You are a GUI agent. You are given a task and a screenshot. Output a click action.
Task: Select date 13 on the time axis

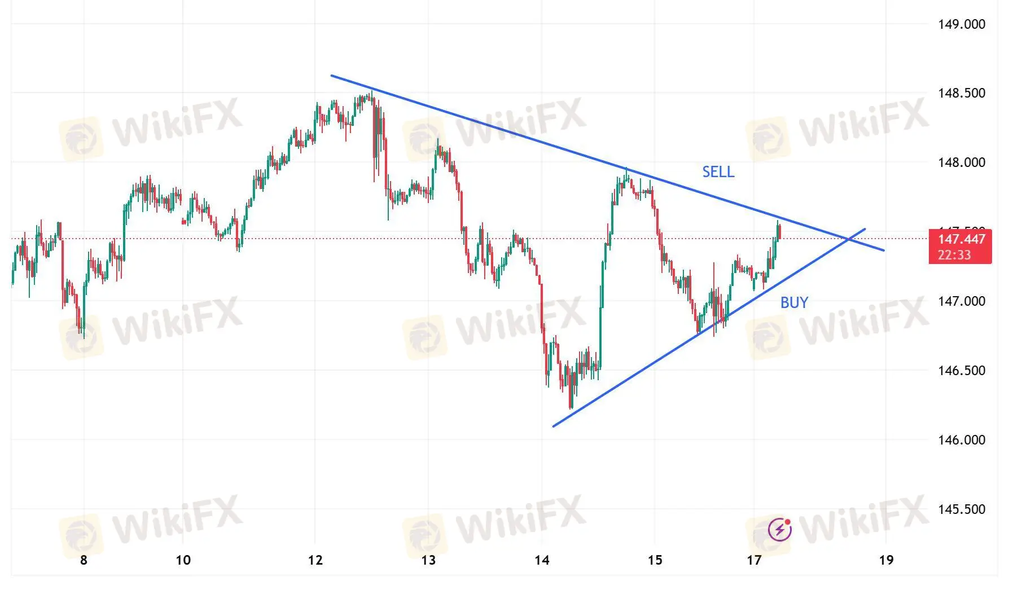pyautogui.click(x=428, y=560)
